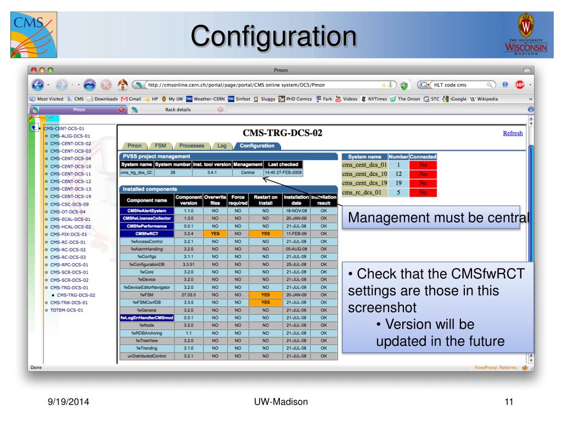
Task: Select CMS-ECAL-DCS-01 in node tree
Action: (x=70, y=219)
